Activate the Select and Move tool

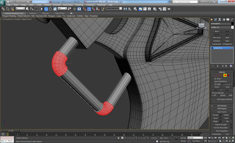click(x=46, y=9)
